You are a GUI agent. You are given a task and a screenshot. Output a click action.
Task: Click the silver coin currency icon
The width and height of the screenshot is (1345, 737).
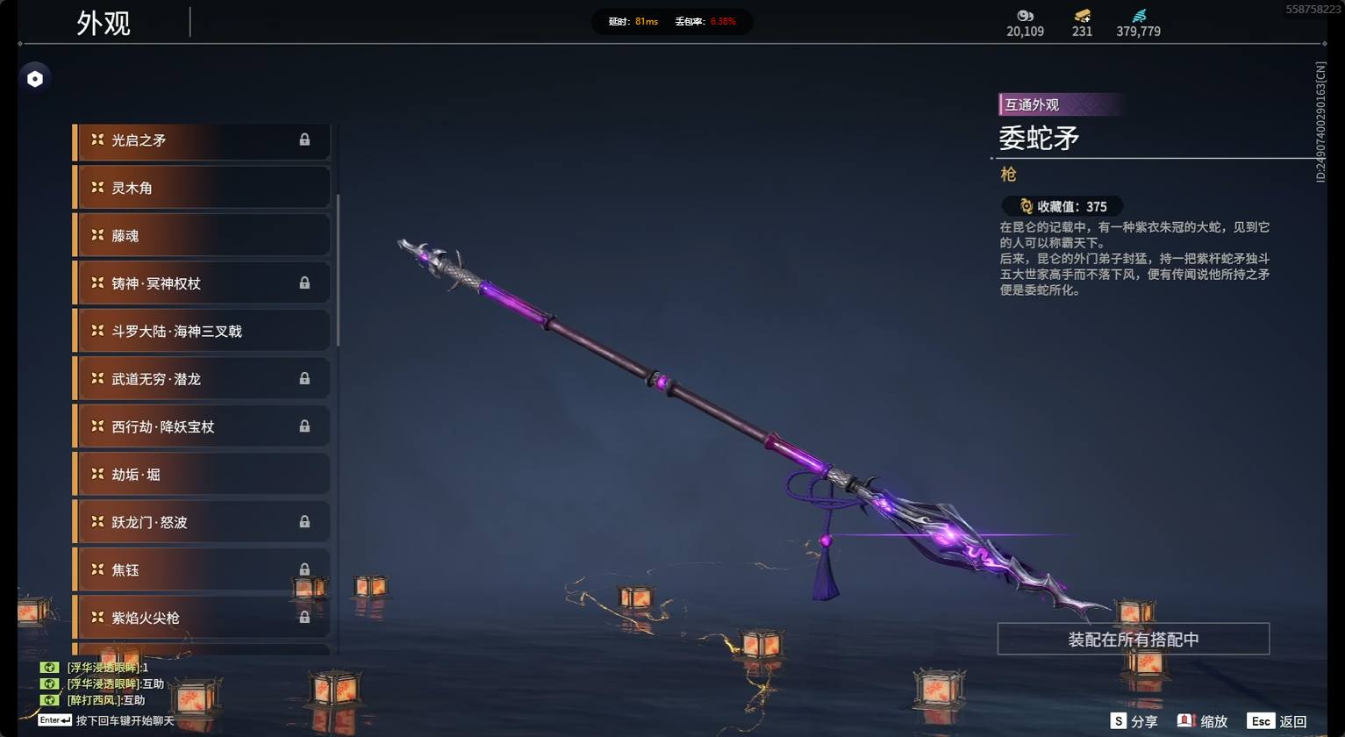1025,16
